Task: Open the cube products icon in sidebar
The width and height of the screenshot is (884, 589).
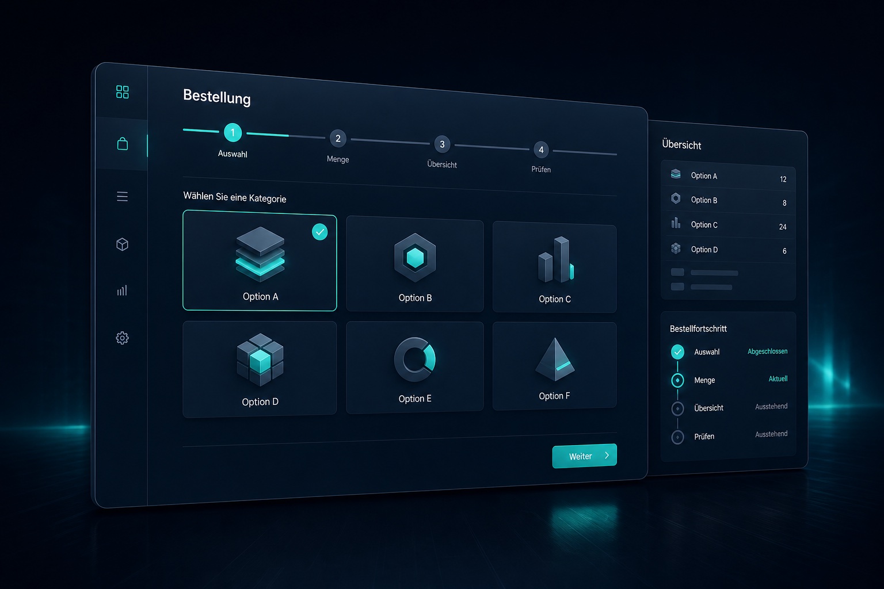Action: (122, 244)
